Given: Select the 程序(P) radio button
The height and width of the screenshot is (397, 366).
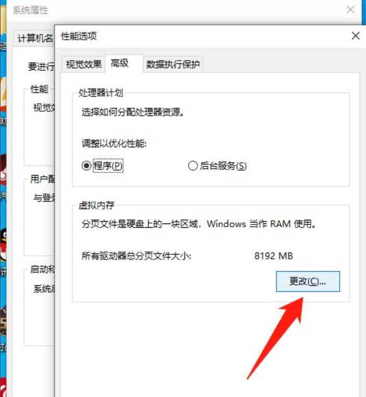Looking at the screenshot, I should 102,166.
